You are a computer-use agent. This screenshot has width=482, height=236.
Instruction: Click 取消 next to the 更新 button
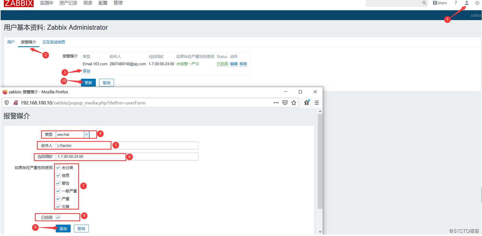pyautogui.click(x=107, y=83)
